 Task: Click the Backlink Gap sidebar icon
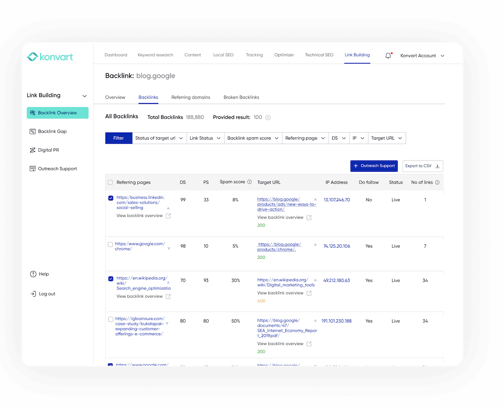[33, 131]
